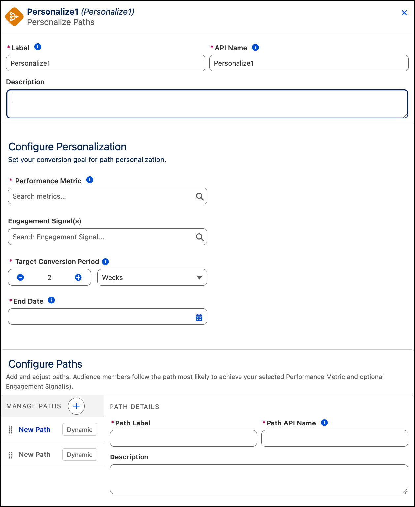Click the Label input field

point(106,63)
